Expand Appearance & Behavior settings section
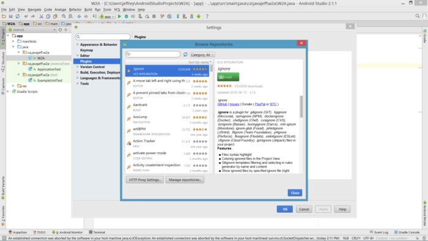The width and height of the screenshot is (428, 241). [x=78, y=44]
